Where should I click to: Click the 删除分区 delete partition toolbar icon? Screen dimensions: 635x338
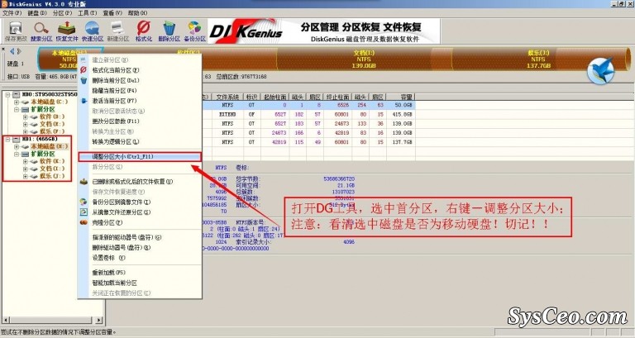point(169,31)
